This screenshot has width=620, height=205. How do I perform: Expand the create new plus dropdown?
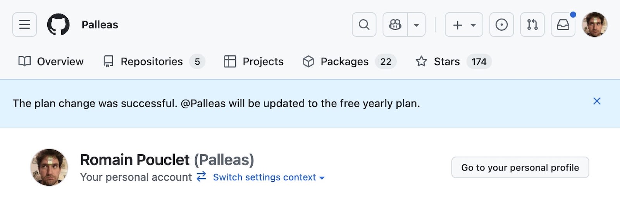tap(464, 25)
